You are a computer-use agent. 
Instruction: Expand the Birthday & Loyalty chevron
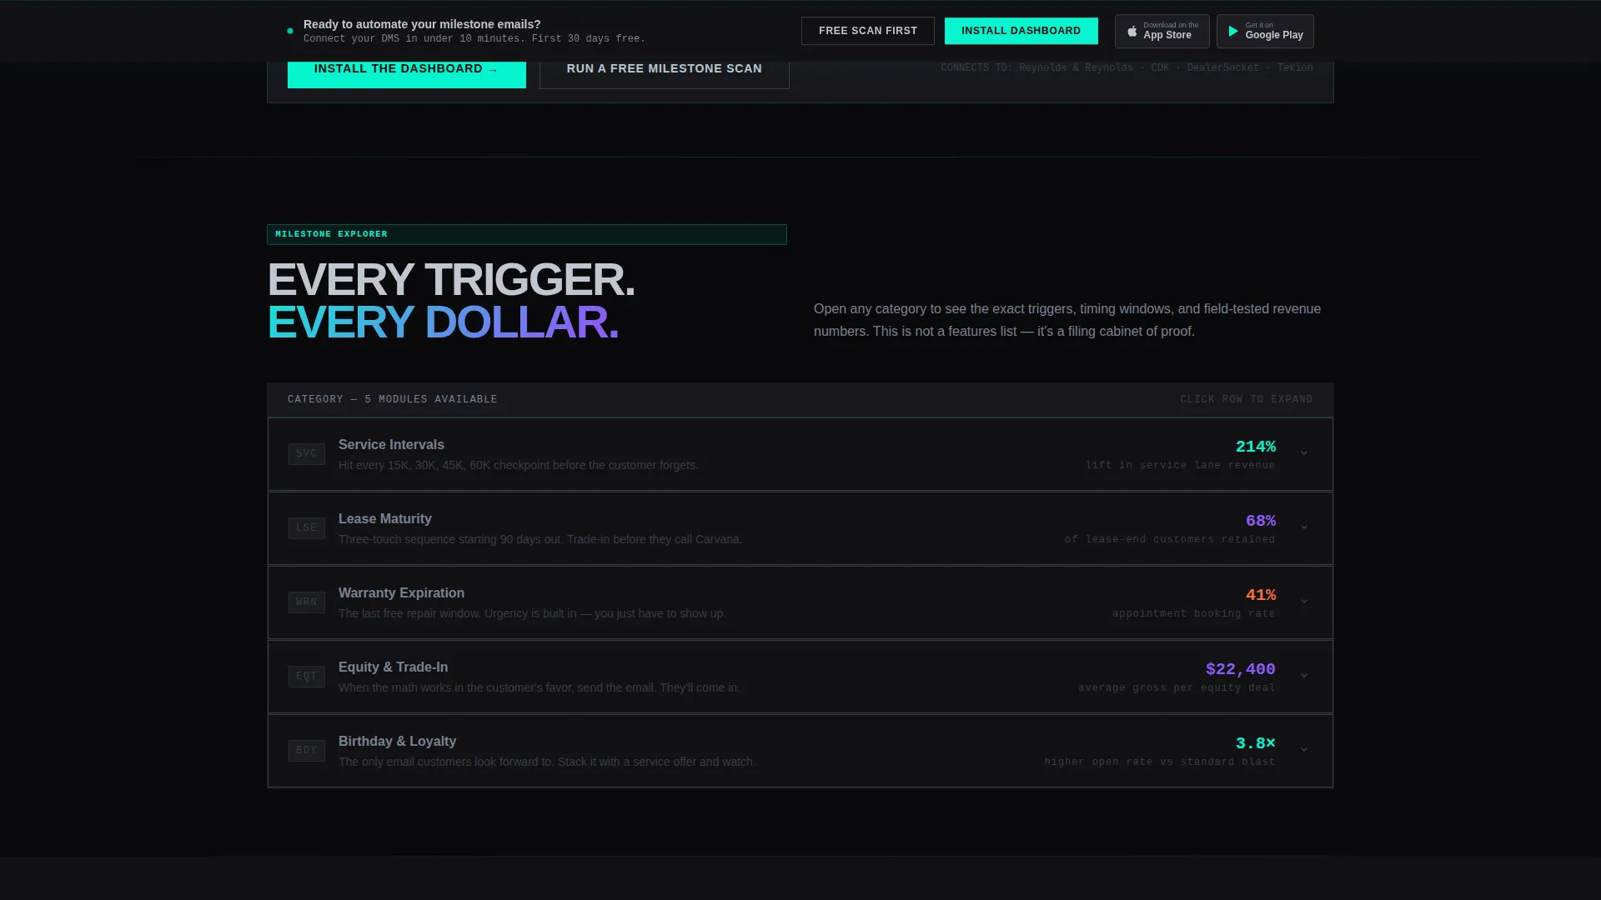(1304, 750)
